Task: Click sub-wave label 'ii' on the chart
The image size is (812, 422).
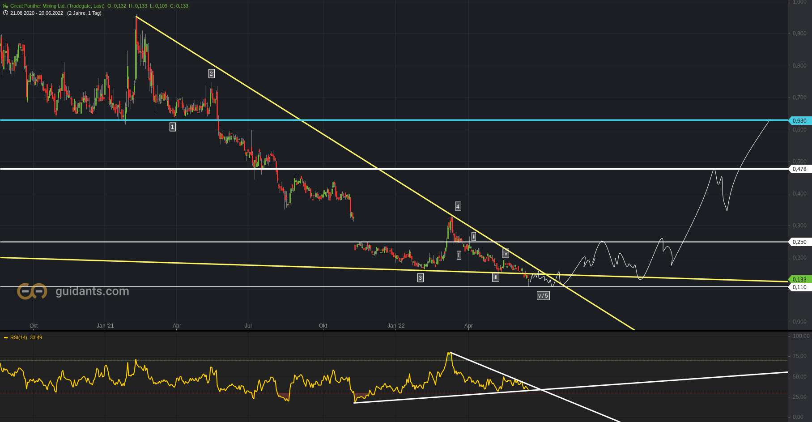Action: point(474,237)
